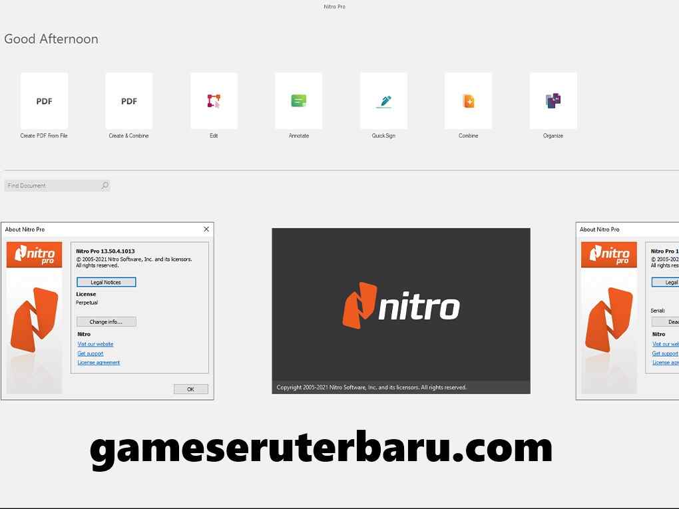Click the Nitro splash screen image
679x509 pixels.
pos(401,311)
